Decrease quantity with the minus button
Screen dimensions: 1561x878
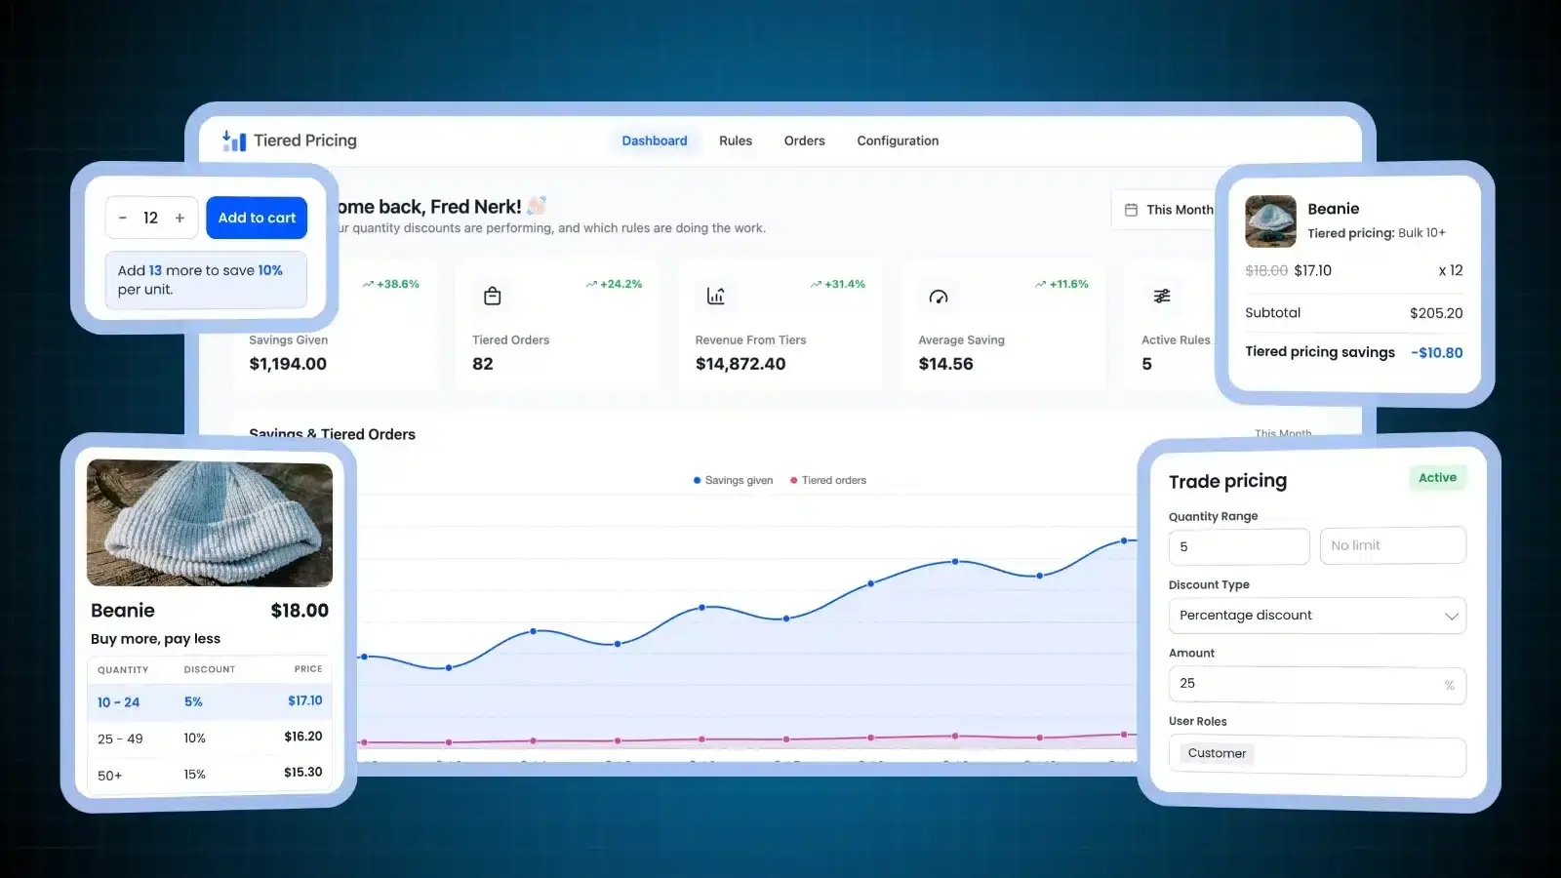(123, 218)
